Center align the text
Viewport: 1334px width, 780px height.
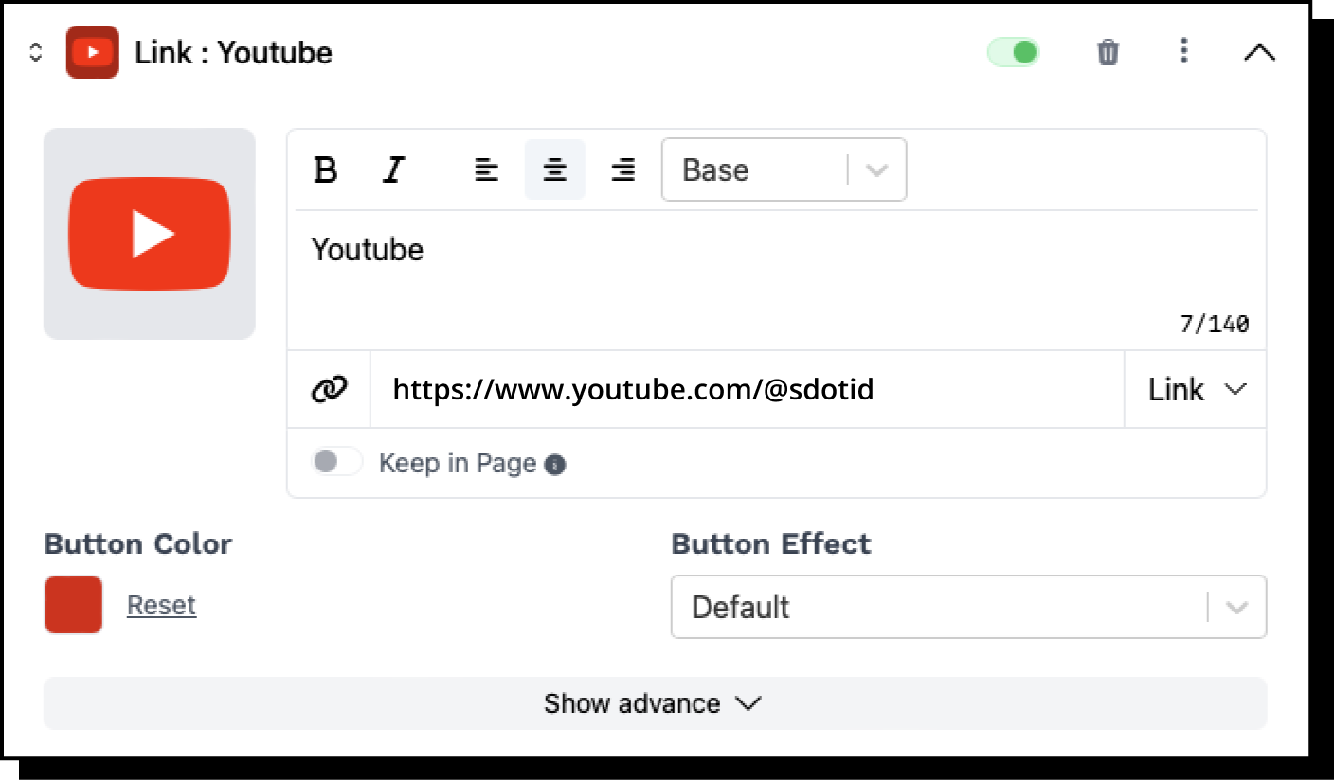click(554, 170)
